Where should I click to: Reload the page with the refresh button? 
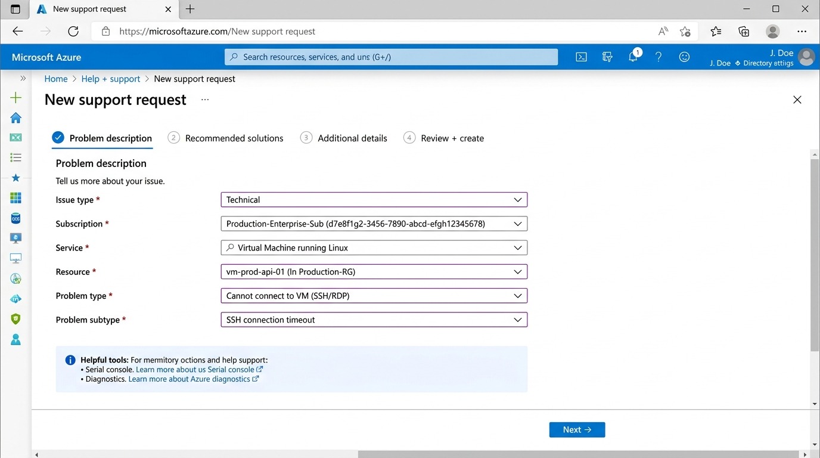pos(73,32)
